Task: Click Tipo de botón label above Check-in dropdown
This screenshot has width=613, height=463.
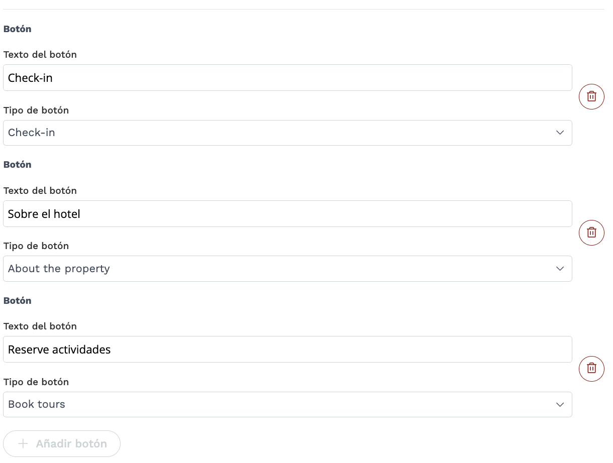Action: coord(36,110)
